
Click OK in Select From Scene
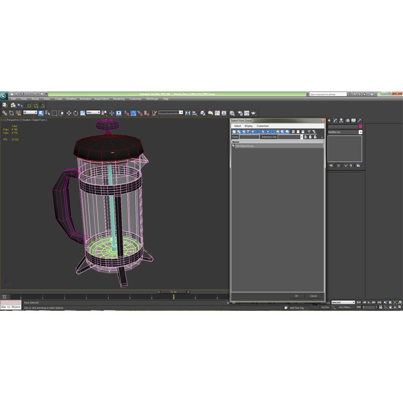point(296,296)
